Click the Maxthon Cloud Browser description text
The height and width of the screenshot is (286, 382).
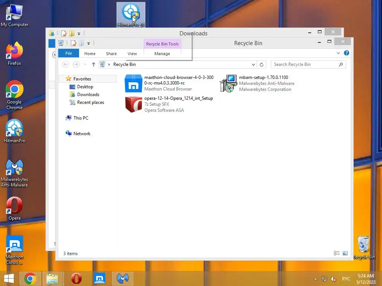[168, 89]
